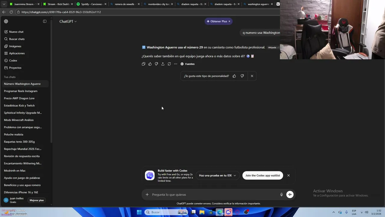Viewport: 385px width, 217px height.
Task: Open Windows Start menu
Action: 139,212
